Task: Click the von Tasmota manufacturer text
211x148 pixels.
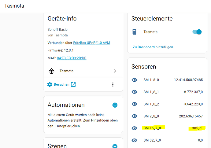Action: (57, 35)
